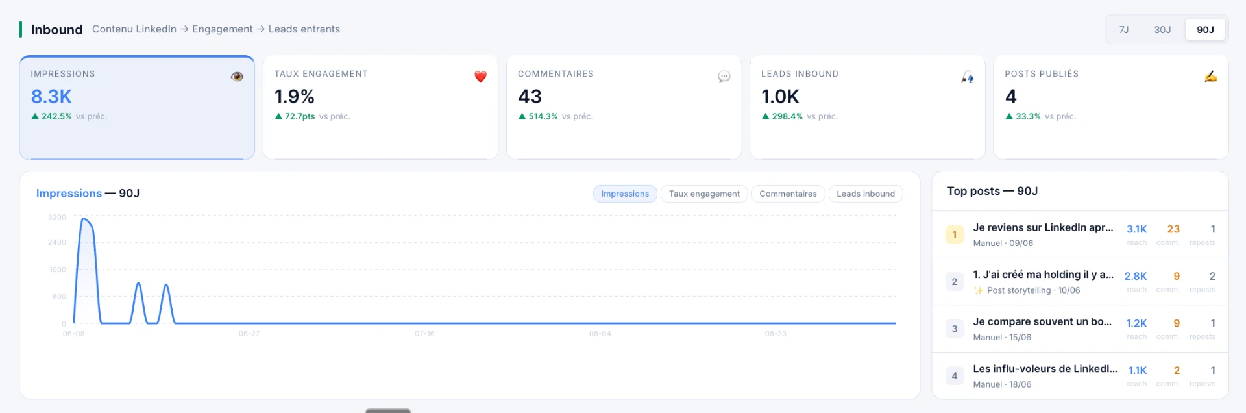This screenshot has width=1246, height=413.
Task: Open the post 'Les influ-voleurs de LinkedI...'
Action: [x=1045, y=369]
